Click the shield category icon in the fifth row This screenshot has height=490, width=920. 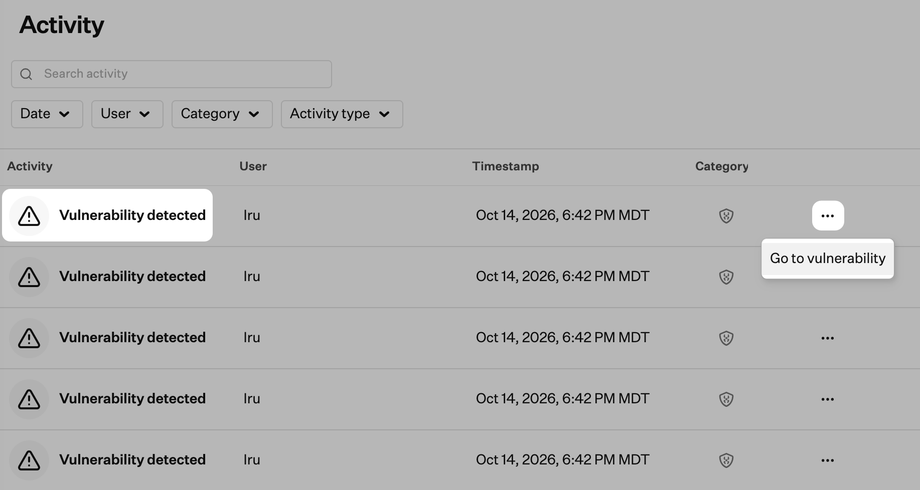(x=726, y=460)
